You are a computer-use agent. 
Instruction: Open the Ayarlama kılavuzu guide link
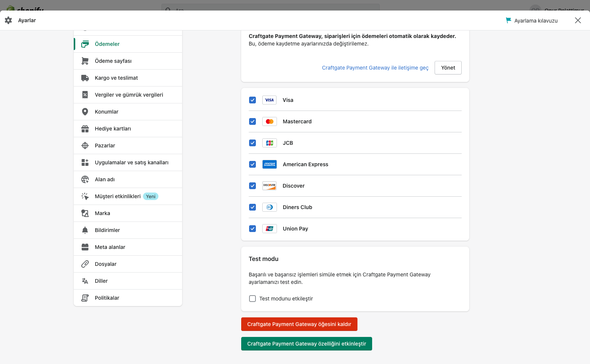click(532, 20)
